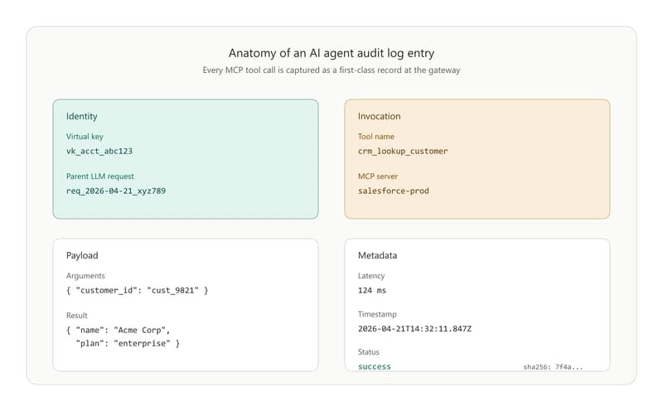
Task: Click the Status label
Action: pos(368,352)
